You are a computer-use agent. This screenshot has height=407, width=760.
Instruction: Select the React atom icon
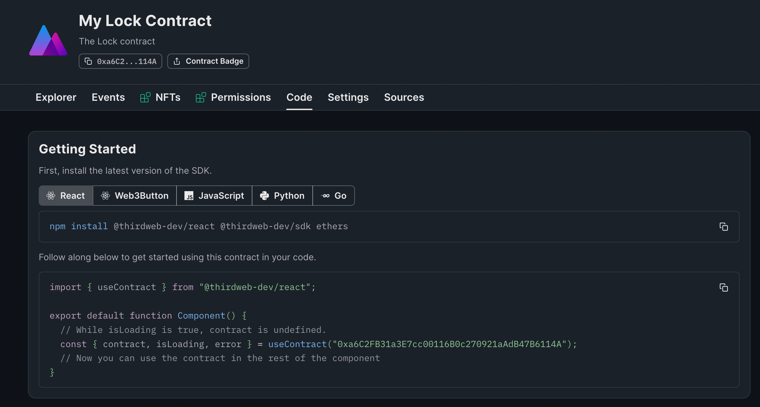(51, 196)
